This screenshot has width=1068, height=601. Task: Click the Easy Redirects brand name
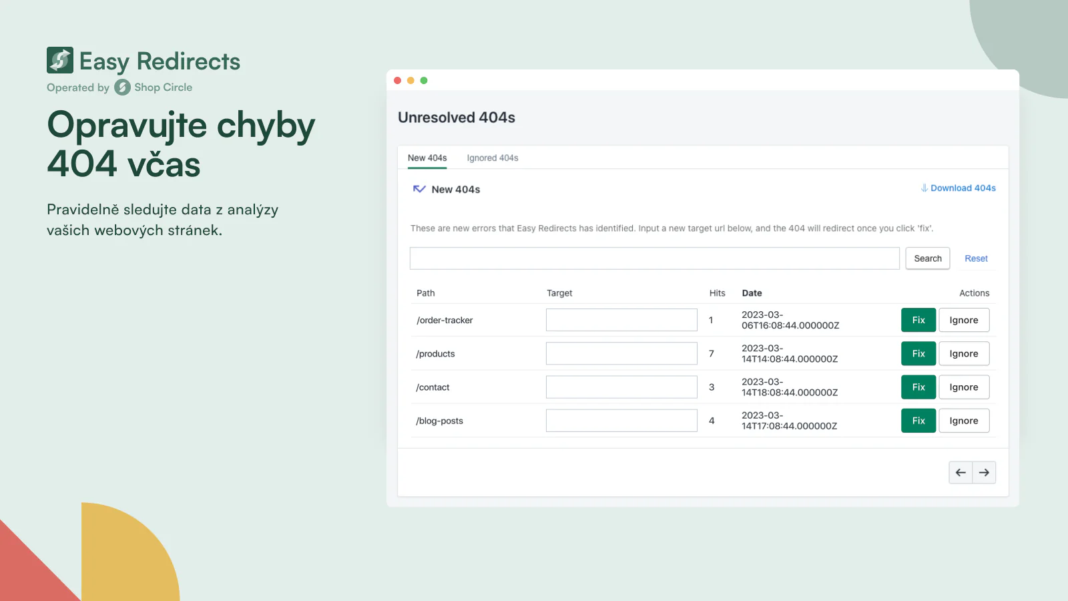(160, 61)
